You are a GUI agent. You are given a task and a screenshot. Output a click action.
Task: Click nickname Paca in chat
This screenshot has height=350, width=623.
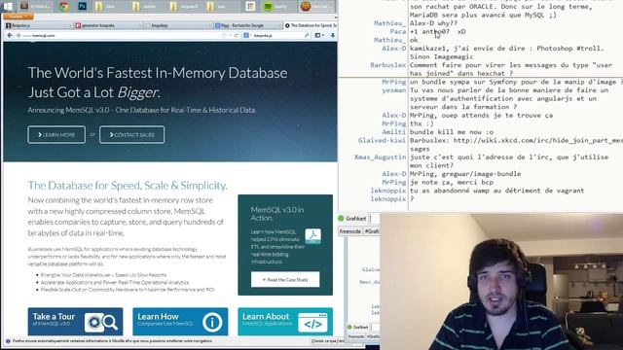[x=398, y=31]
